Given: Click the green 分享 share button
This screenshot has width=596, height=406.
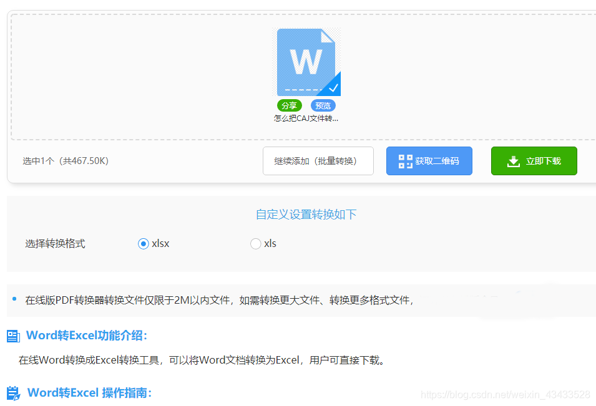Looking at the screenshot, I should tap(289, 105).
